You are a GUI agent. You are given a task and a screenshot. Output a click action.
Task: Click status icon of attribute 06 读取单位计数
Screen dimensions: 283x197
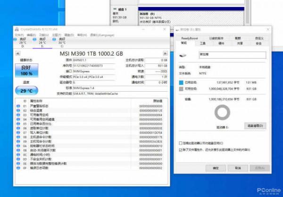point(18,128)
